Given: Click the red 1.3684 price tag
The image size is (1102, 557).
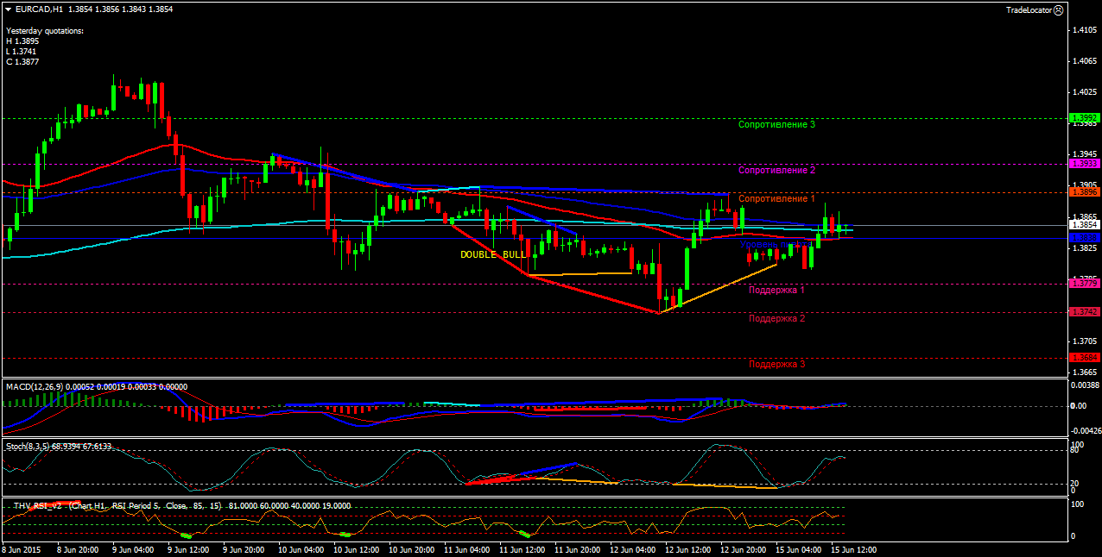Looking at the screenshot, I should click(1084, 357).
